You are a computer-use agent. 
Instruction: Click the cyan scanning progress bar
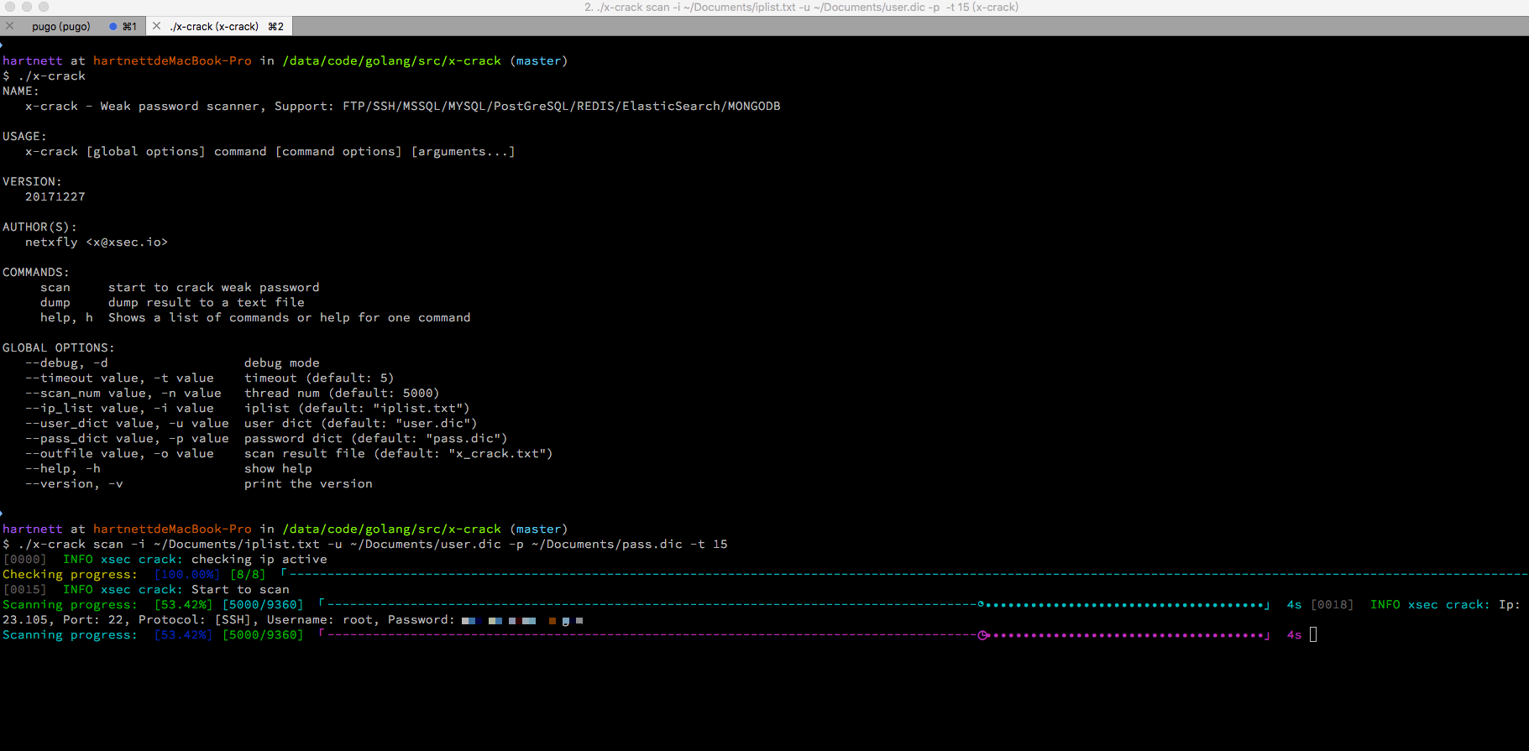794,604
